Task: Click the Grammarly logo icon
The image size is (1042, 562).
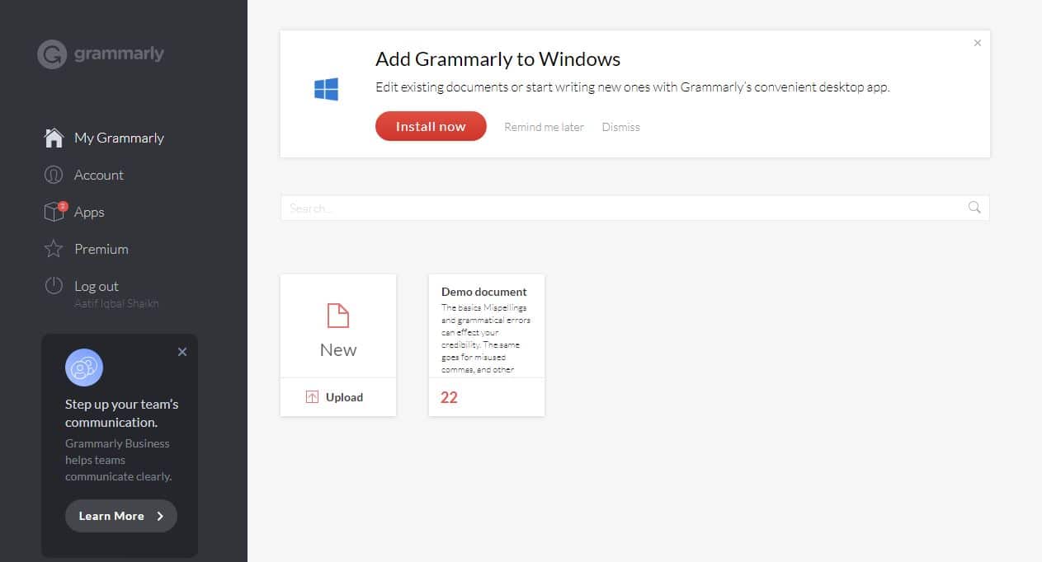Action: tap(52, 54)
